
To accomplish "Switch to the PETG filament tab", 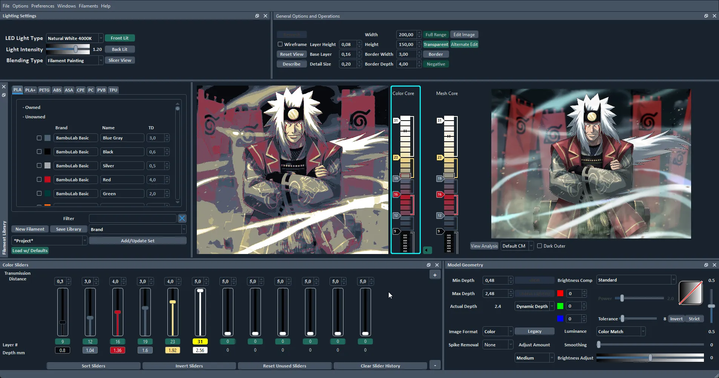I will [44, 90].
